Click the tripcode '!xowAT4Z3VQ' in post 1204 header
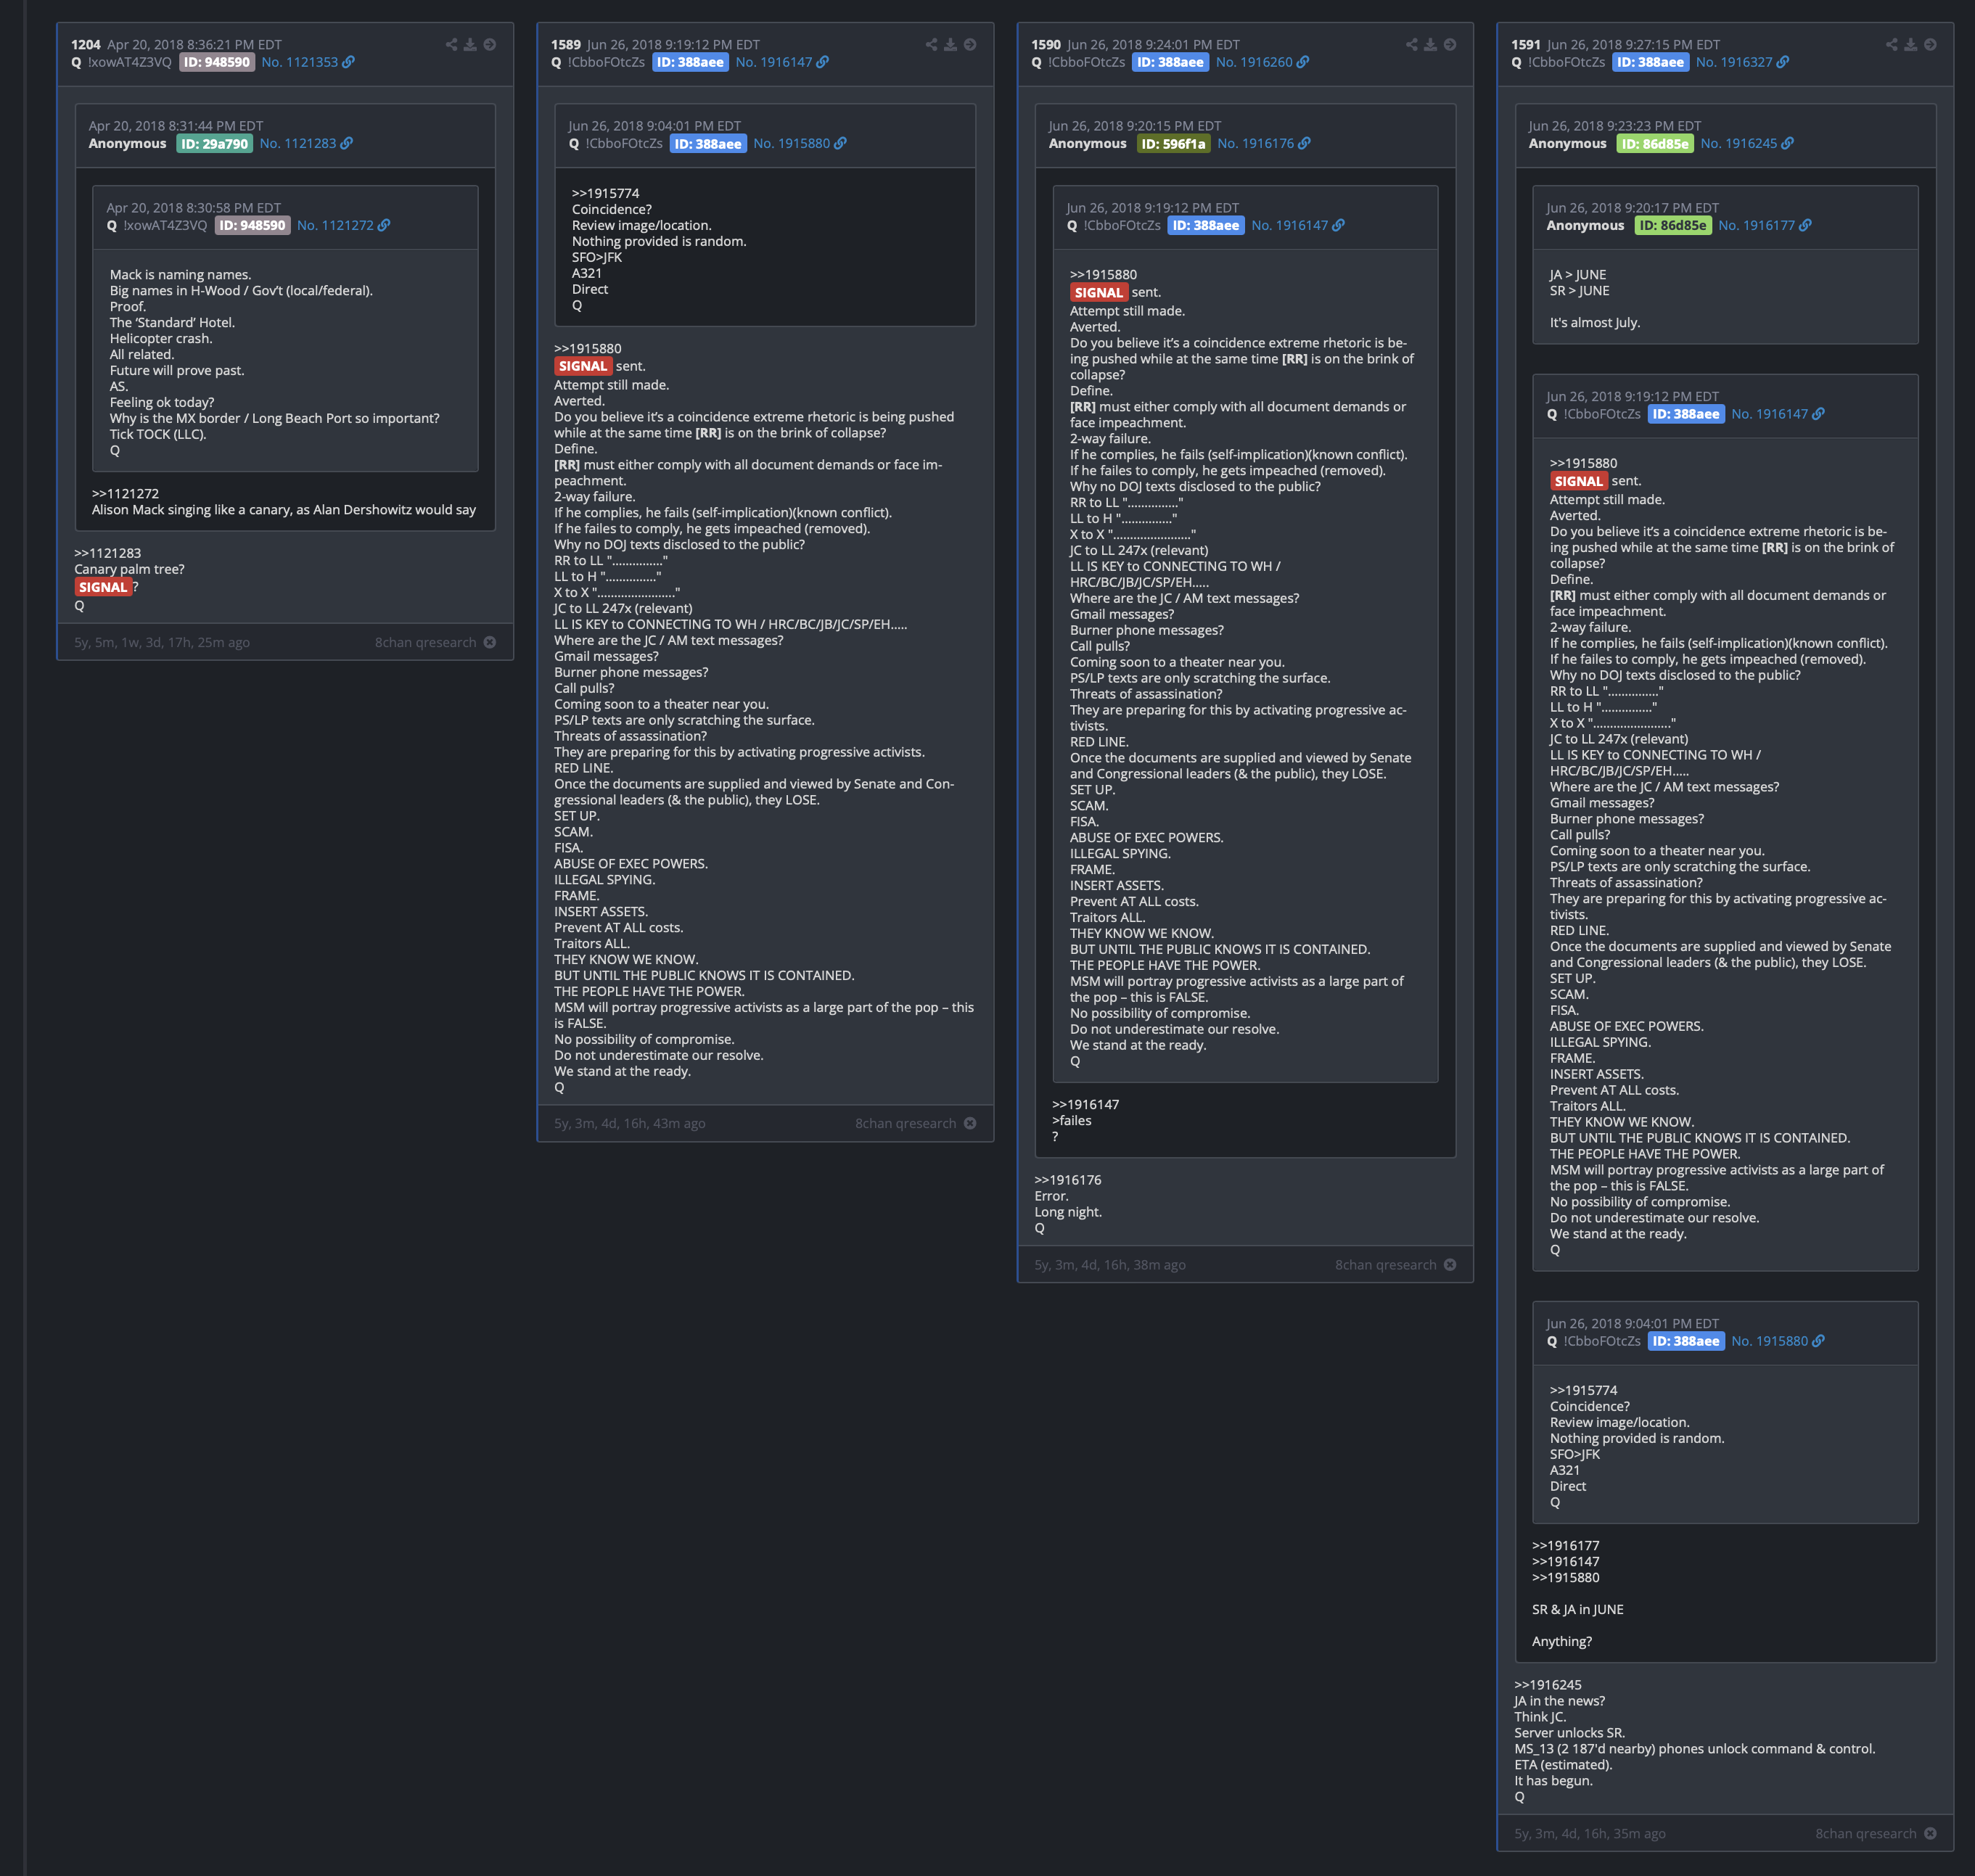This screenshot has width=1975, height=1876. point(129,62)
